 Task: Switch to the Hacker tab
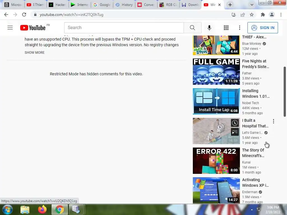click(x=57, y=5)
